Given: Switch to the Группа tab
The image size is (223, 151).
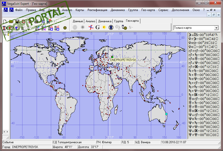Looking at the screenshot, I should [x=119, y=21].
